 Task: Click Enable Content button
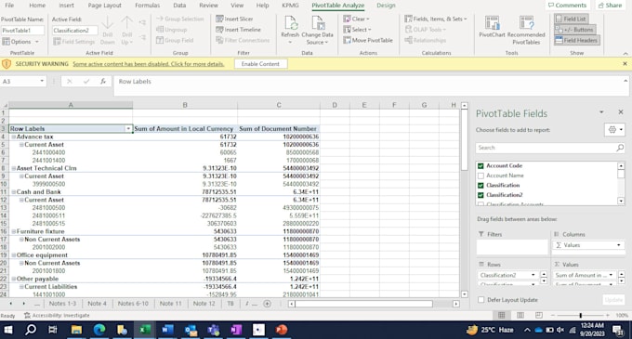tap(260, 64)
